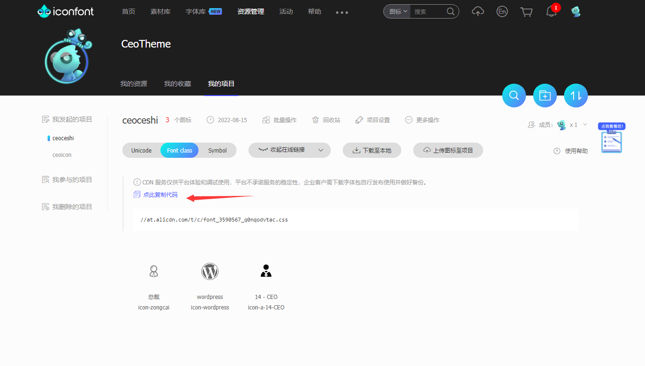Select the ceoceshi project in sidebar
The image size is (645, 366).
63,138
